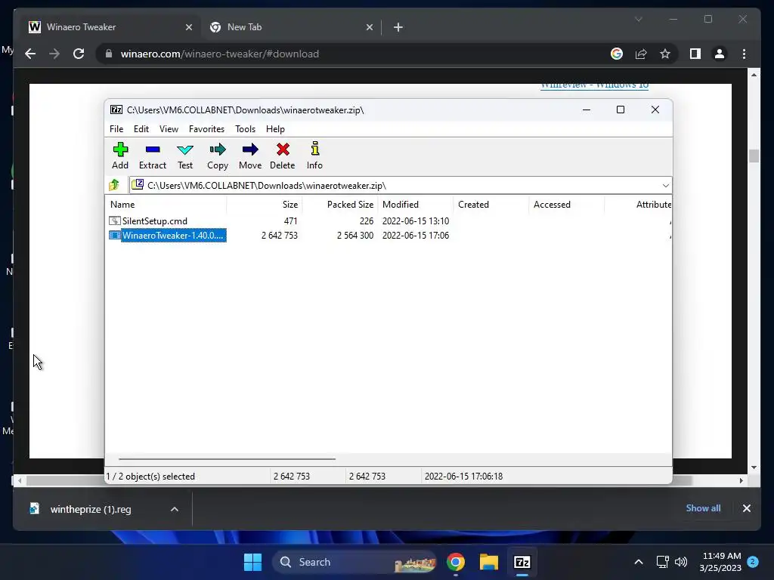The image size is (774, 580).
Task: Click the SilentSetup.cmd file icon
Action: (115, 221)
